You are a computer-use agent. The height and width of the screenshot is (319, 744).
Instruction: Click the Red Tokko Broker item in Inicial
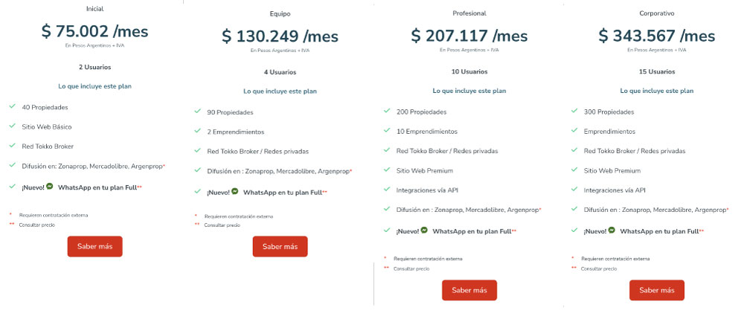(48, 146)
